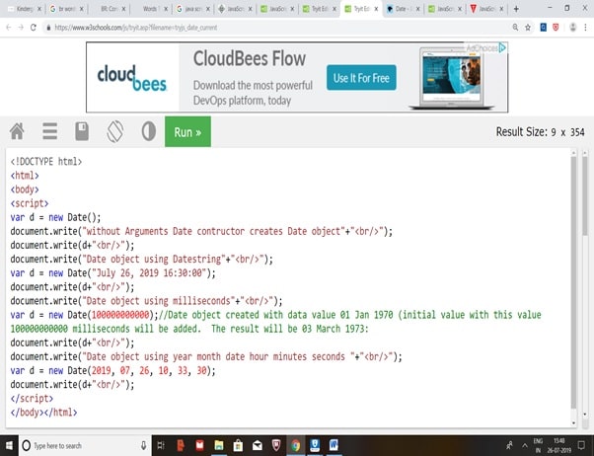Click the 'Type here to search' taskbar box
Viewport: 594px width, 456px height.
pos(85,445)
